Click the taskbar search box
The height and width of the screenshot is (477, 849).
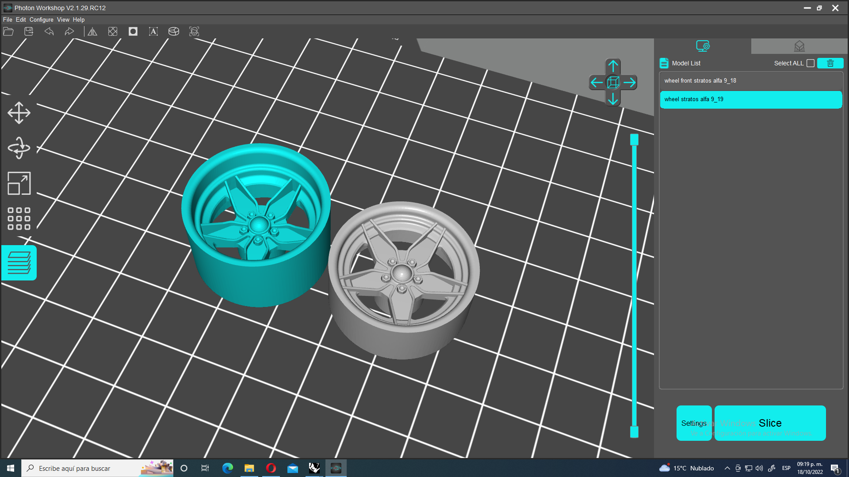[x=97, y=468]
